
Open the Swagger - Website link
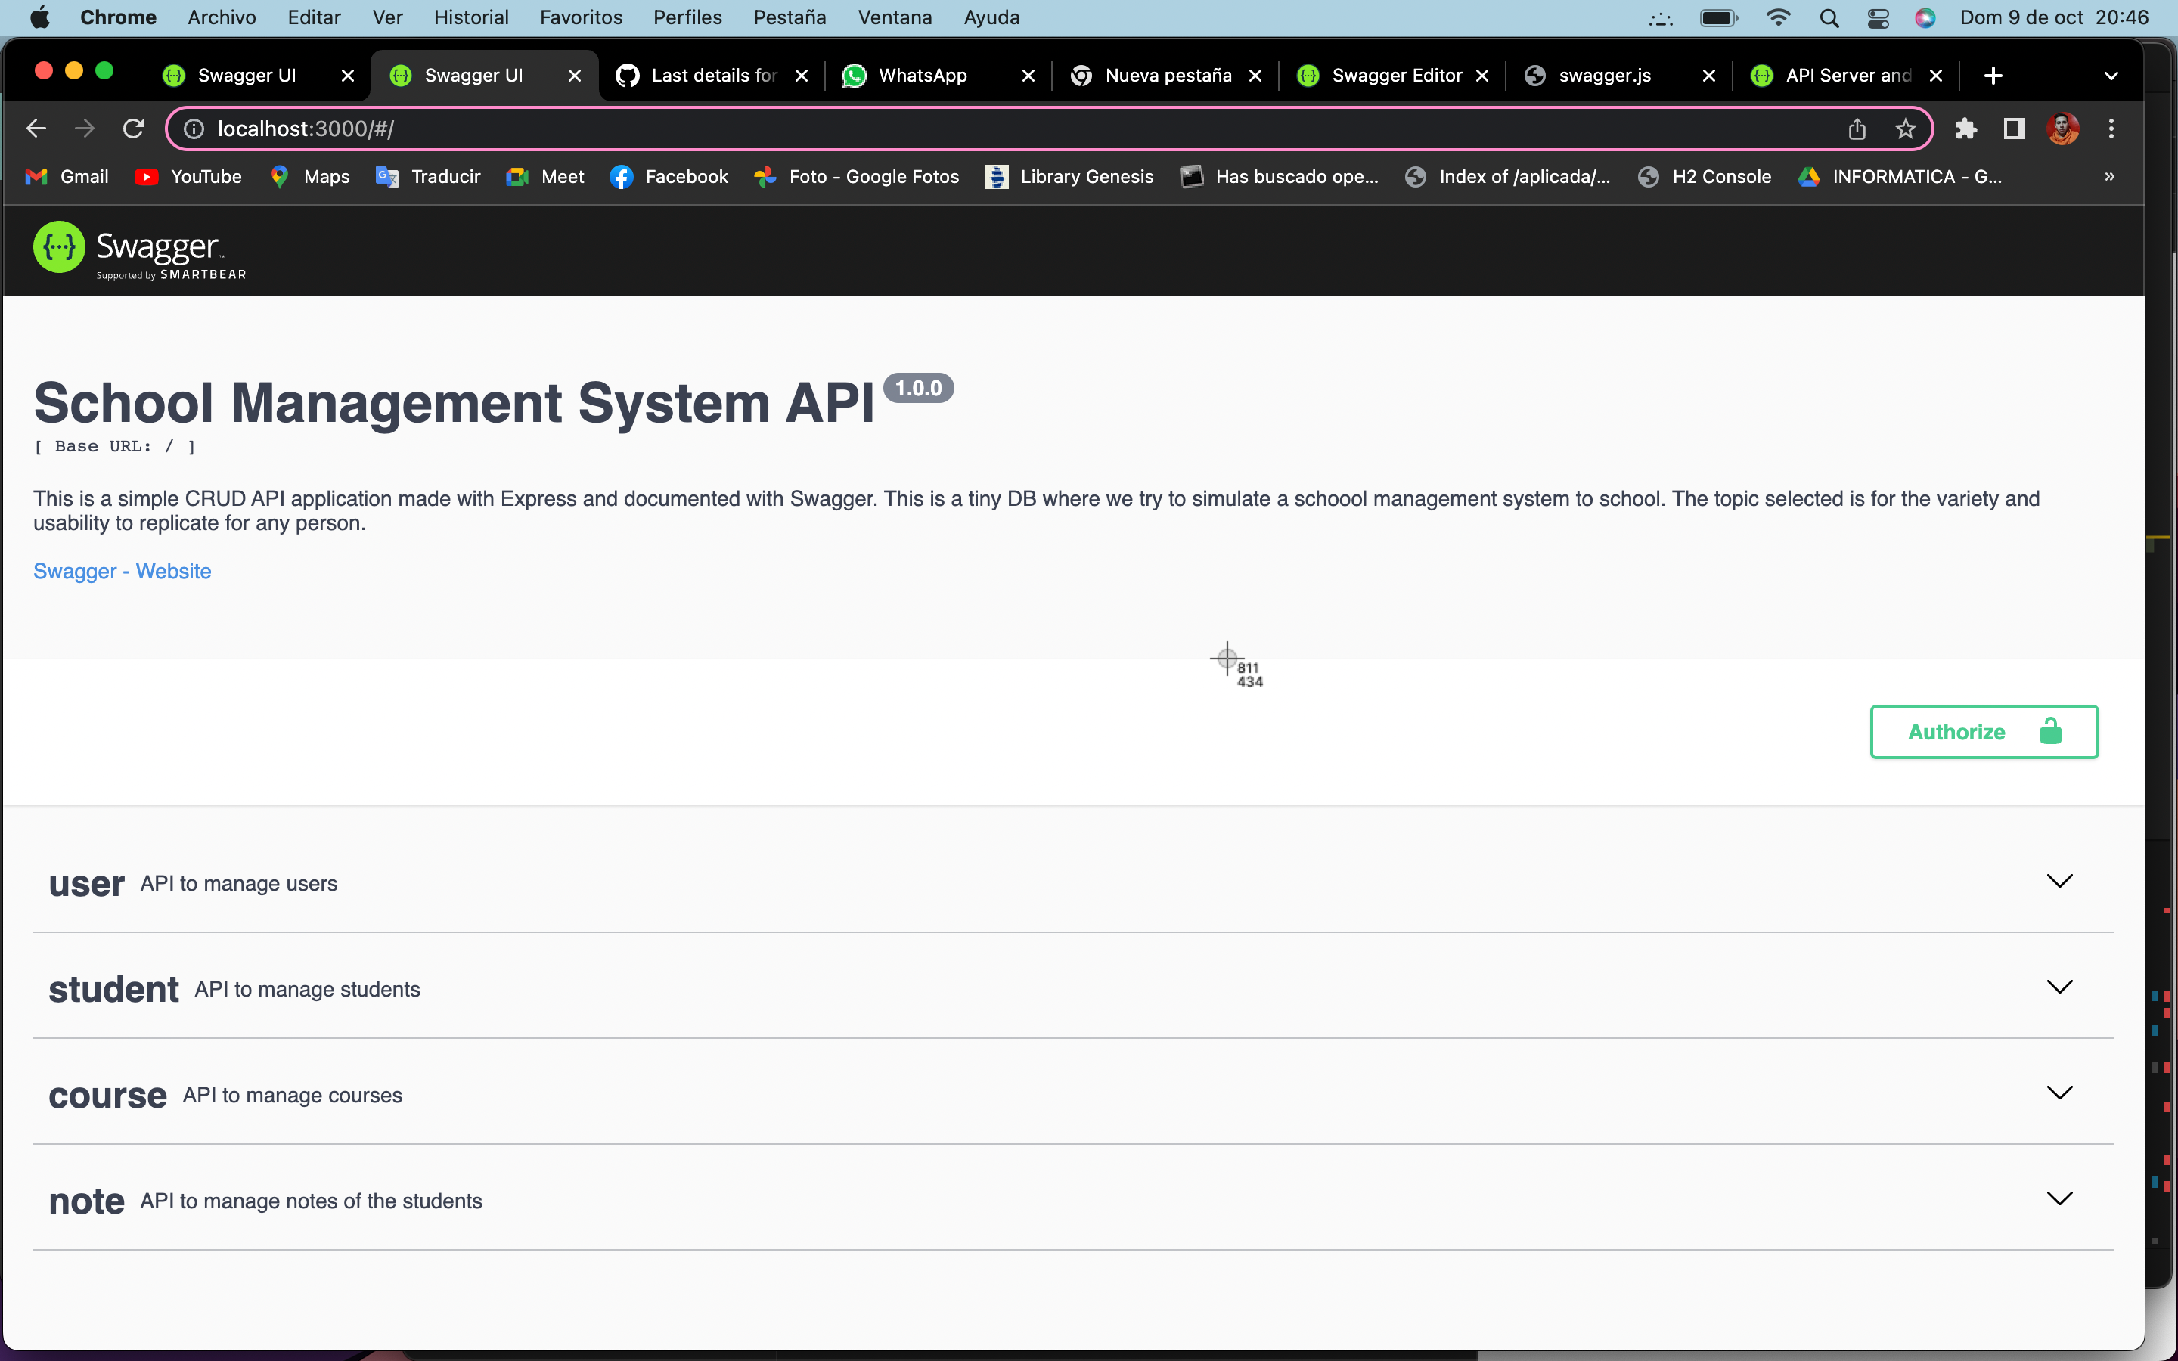(123, 570)
